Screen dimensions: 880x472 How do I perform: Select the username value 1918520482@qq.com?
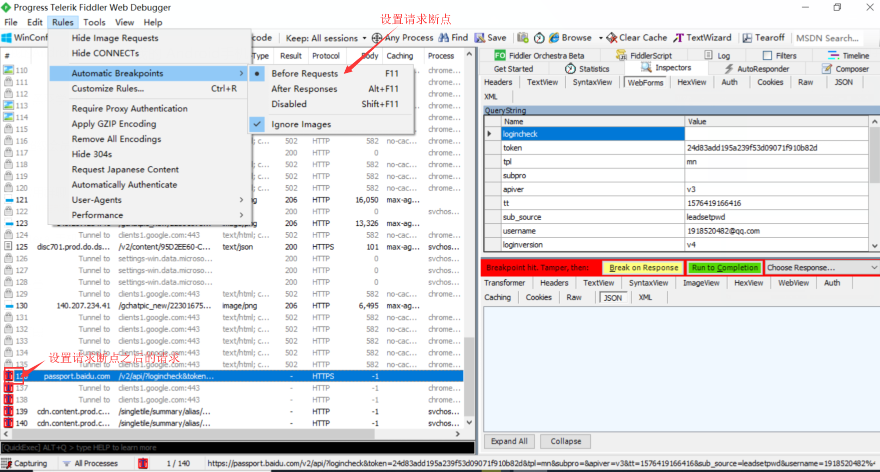(x=723, y=231)
